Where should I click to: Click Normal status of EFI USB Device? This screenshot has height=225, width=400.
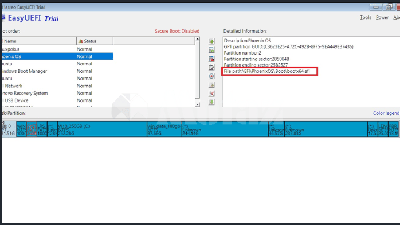click(84, 100)
